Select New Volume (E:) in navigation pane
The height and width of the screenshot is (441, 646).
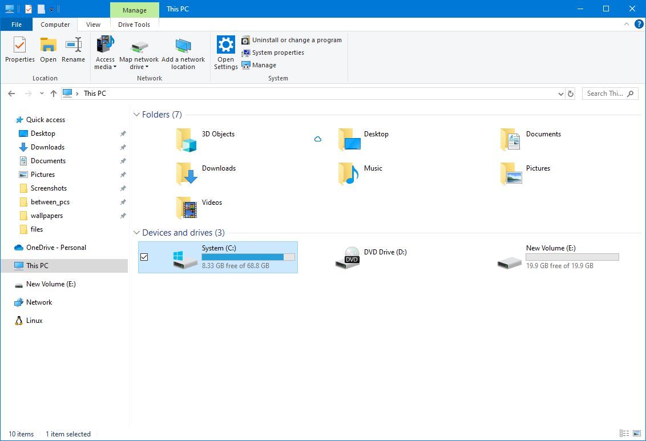51,284
